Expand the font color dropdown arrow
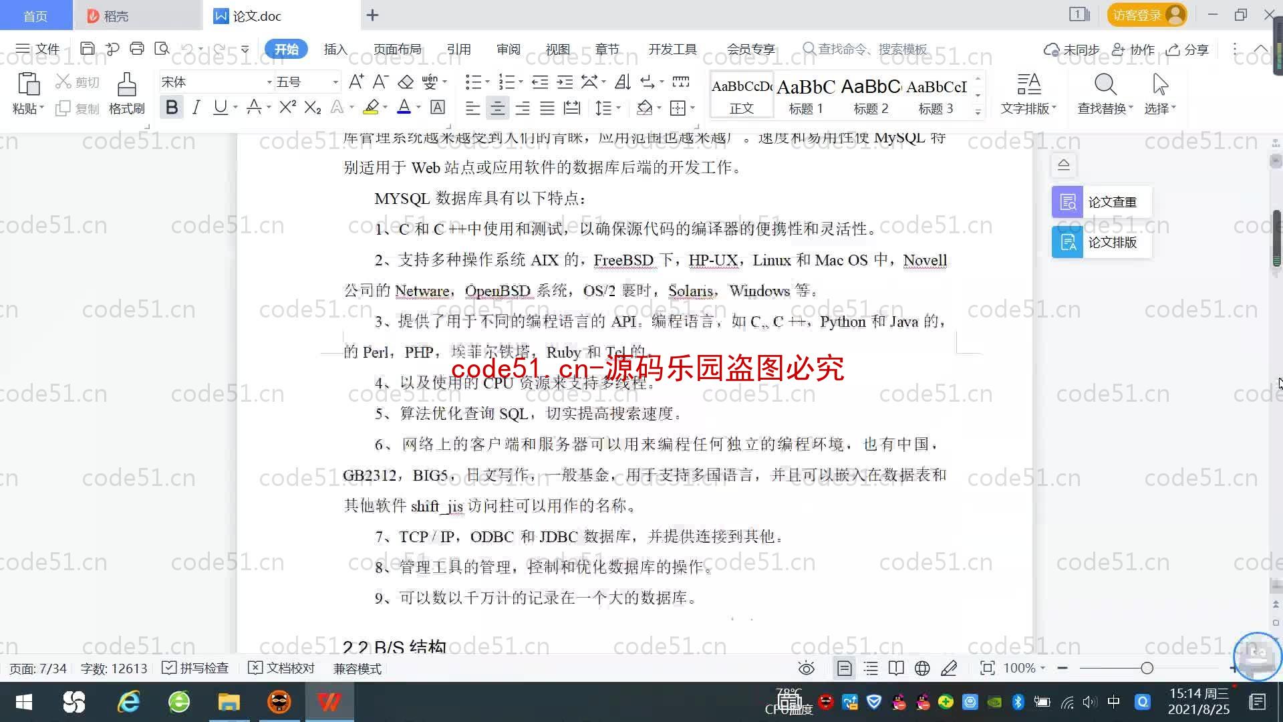The height and width of the screenshot is (722, 1283). pyautogui.click(x=419, y=107)
